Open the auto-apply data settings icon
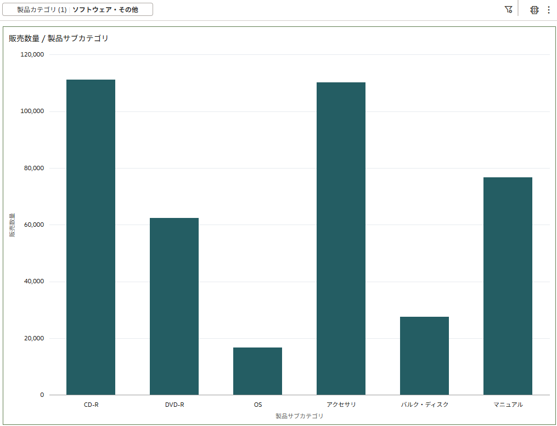Viewport: 557px width, 426px height. (535, 10)
